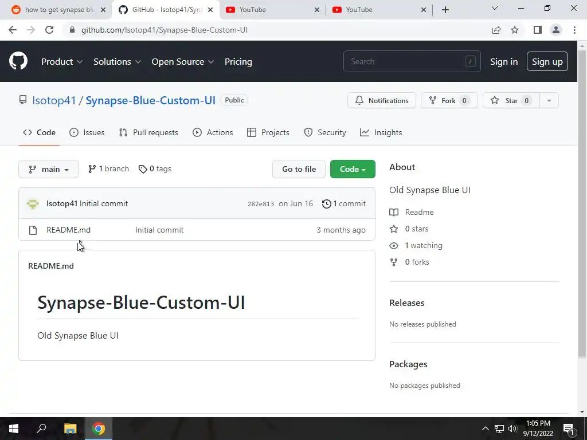Screen dimensions: 587x440
Task: Open Windows Start menu
Action: pos(14,429)
